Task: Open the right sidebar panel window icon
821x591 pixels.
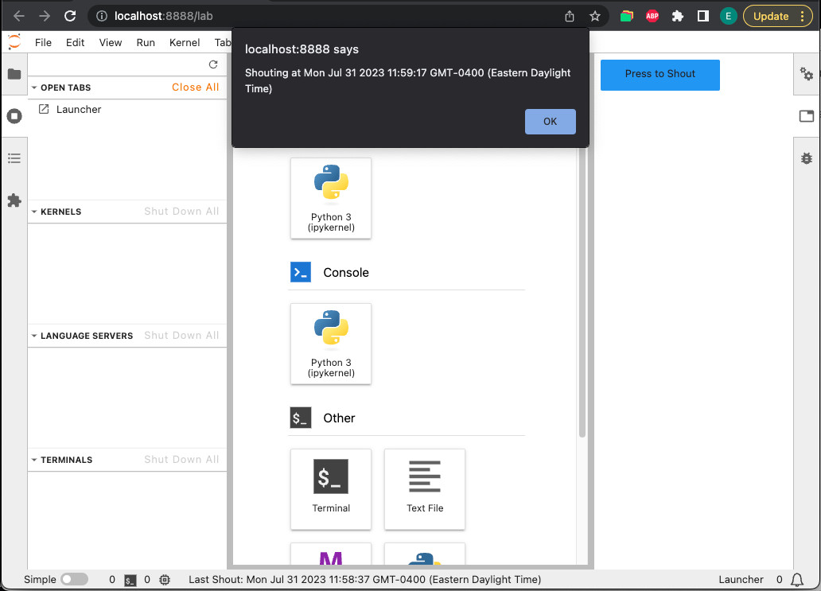Action: (807, 116)
